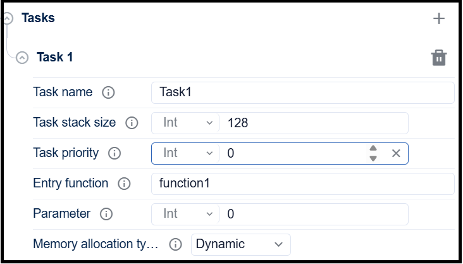
Task: Decrement Task priority with the down arrow
Action: [373, 158]
